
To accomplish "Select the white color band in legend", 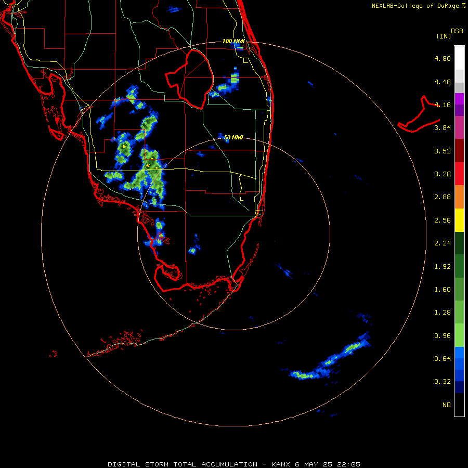I will (x=459, y=58).
